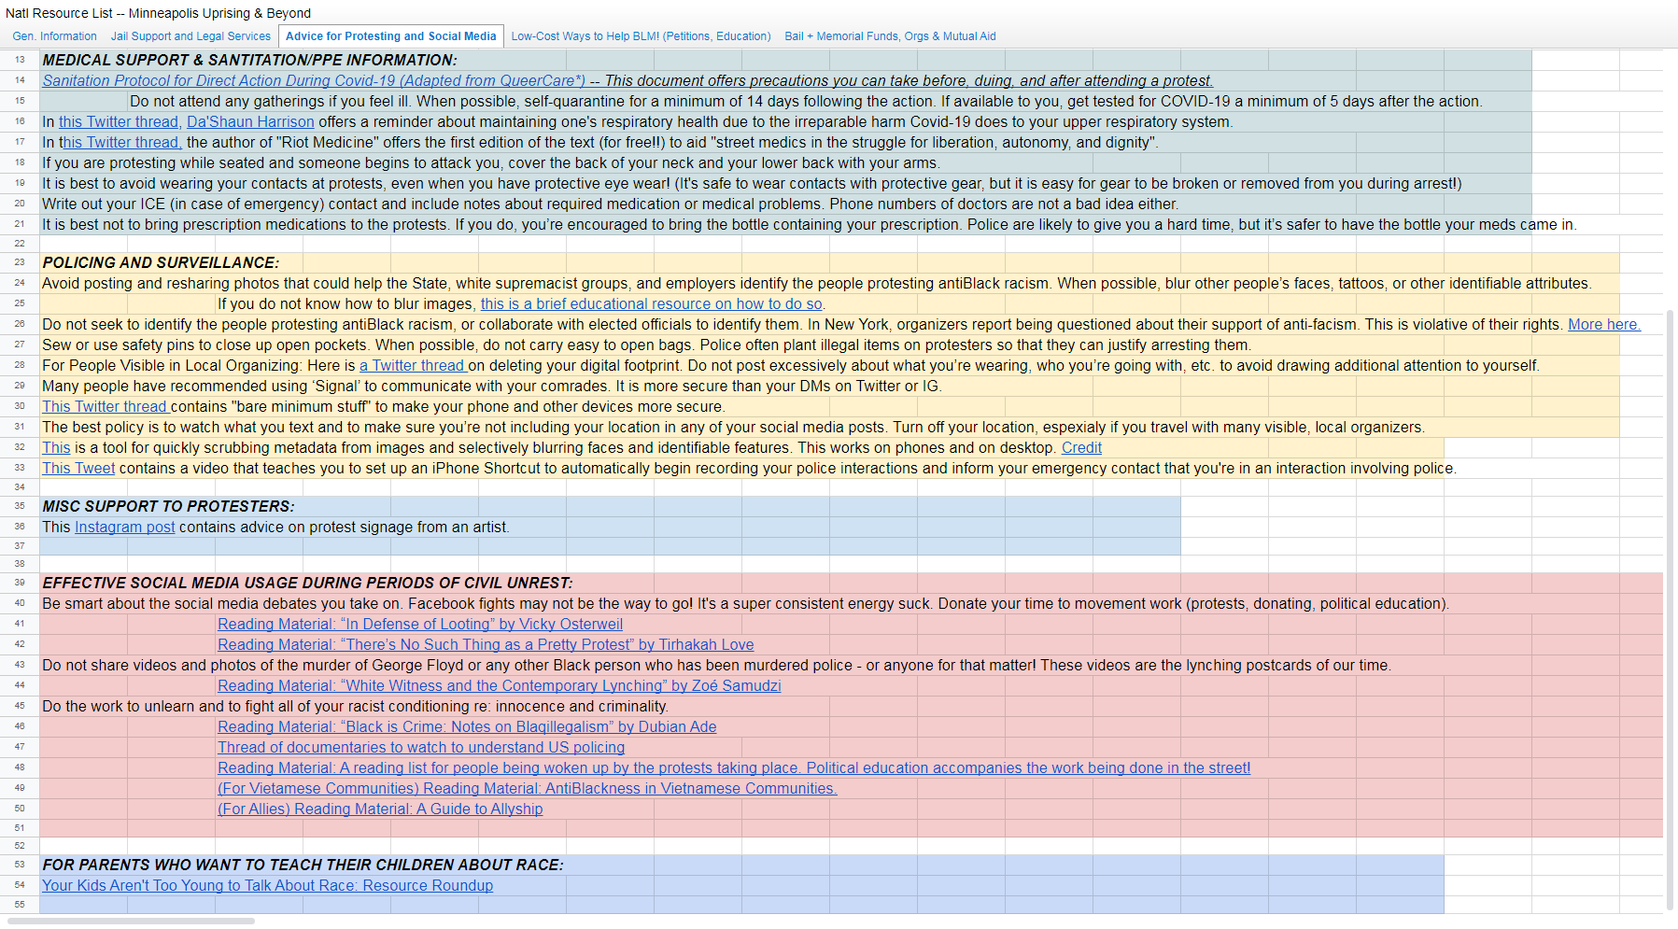This screenshot has height=929, width=1678.
Task: Click the 'Do not seek to identify' cell text
Action: click(803, 325)
